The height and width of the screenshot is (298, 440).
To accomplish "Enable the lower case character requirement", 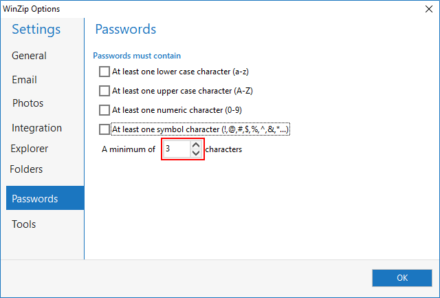I will pyautogui.click(x=104, y=72).
